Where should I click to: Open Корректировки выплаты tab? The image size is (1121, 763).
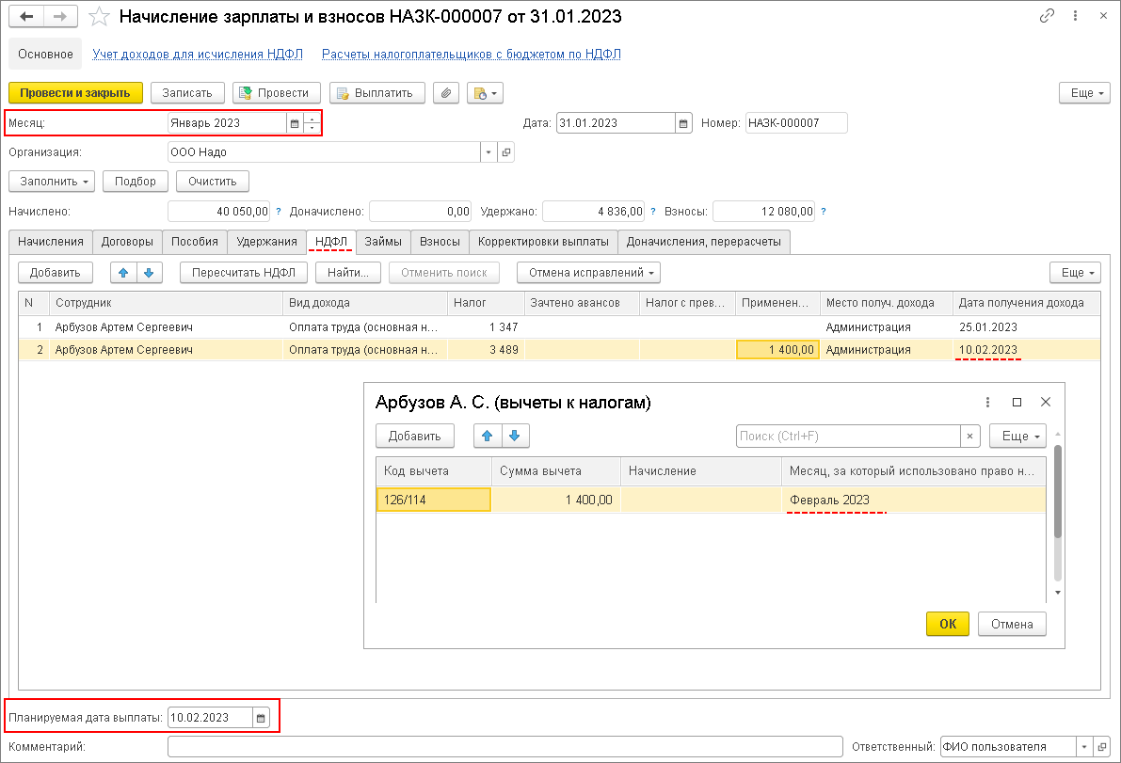coord(543,242)
